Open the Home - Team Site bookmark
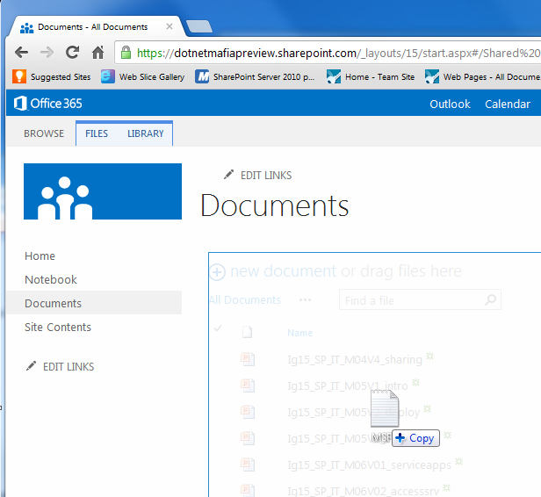This screenshot has height=497, width=541. [x=371, y=76]
